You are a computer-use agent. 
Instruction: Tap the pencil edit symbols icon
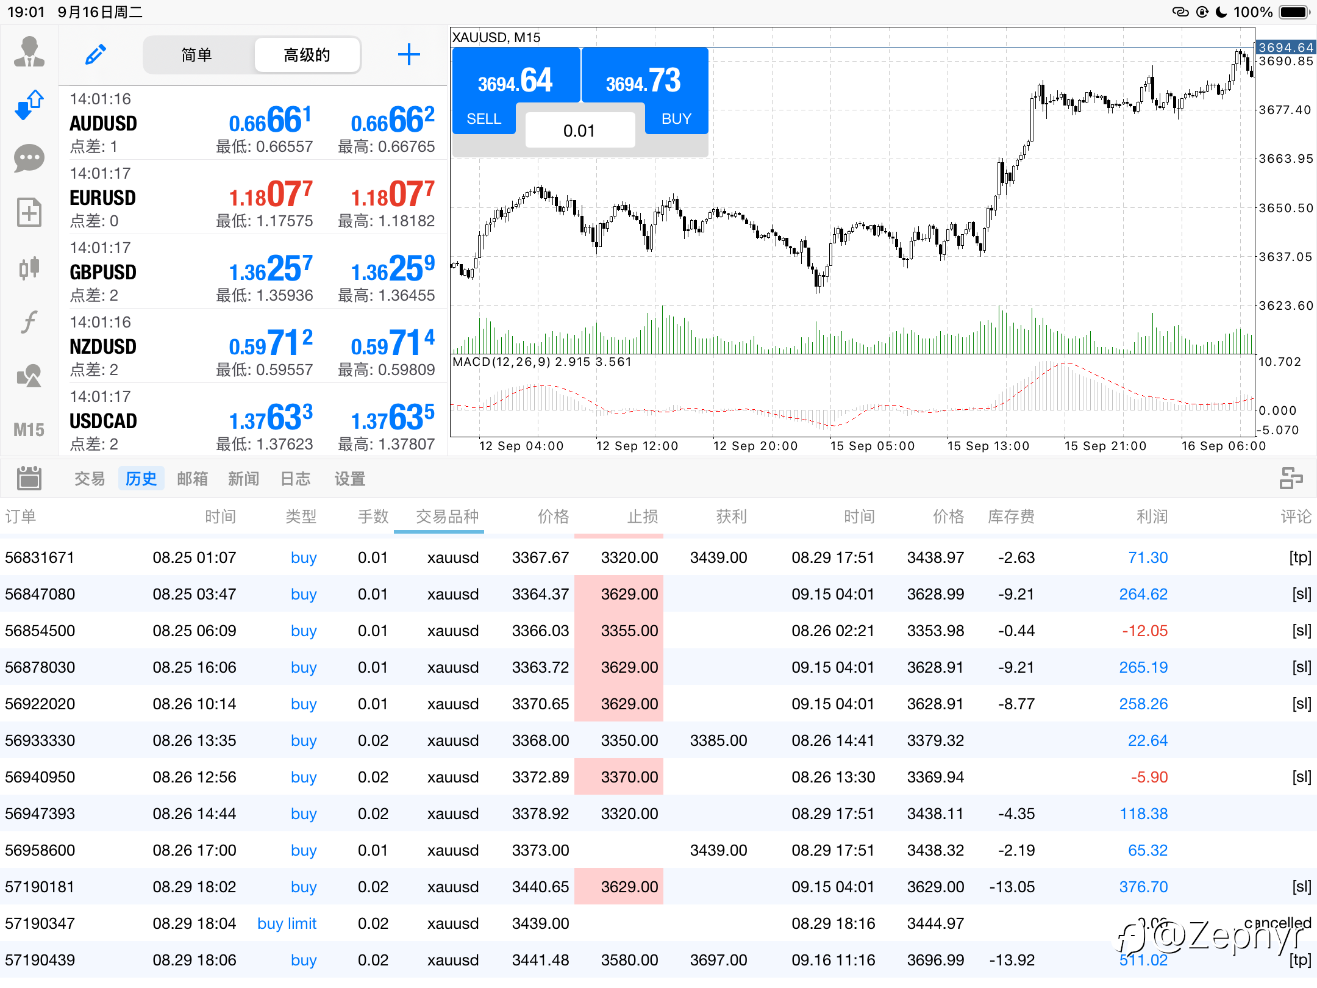96,55
